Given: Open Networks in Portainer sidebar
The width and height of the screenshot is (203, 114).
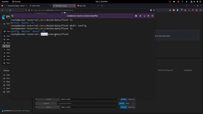Looking at the screenshot, I should pos(6,53).
